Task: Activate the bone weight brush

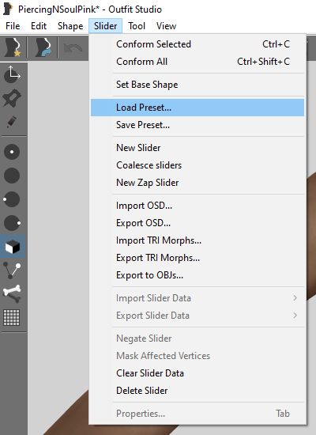Action: [x=12, y=293]
